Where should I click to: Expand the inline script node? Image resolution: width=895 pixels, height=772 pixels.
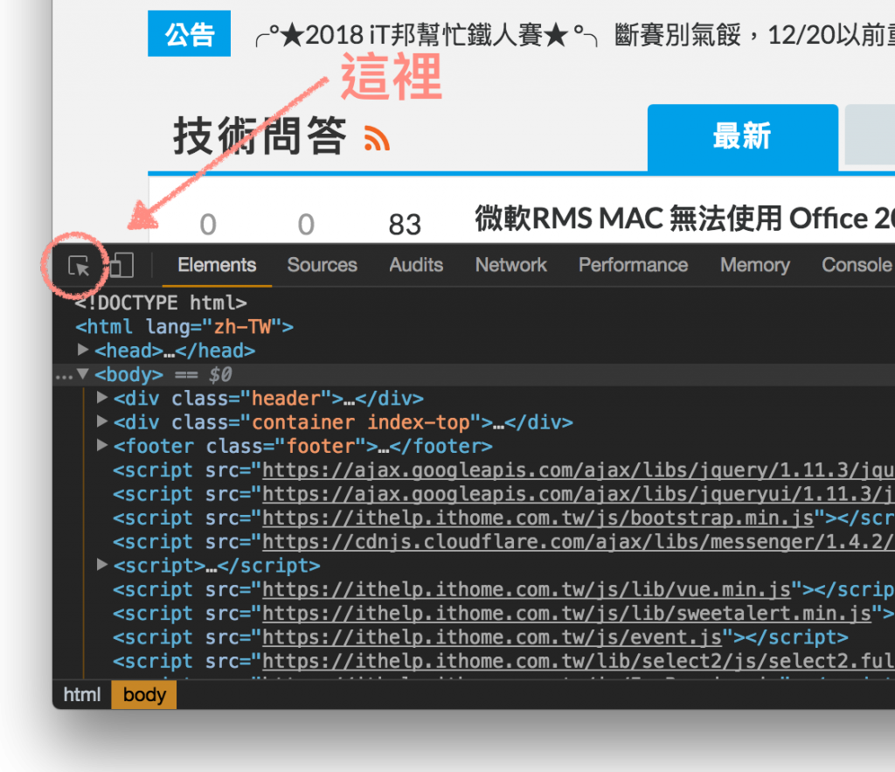(x=102, y=565)
